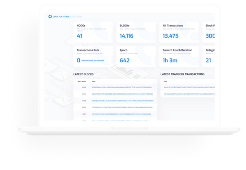Open the hash link for block 14111
The width and height of the screenshot is (246, 170).
click(x=121, y=114)
